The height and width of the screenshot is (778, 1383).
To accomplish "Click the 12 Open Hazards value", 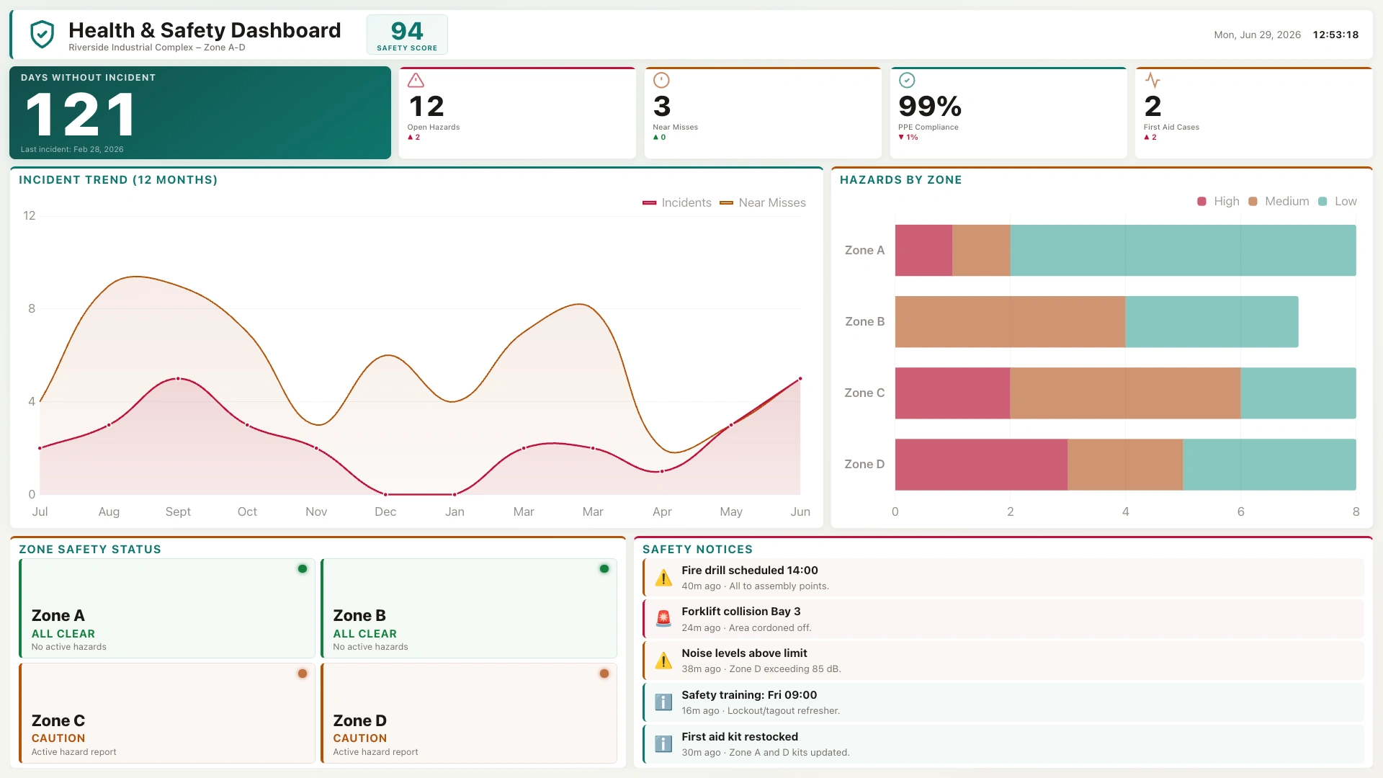I will (426, 107).
